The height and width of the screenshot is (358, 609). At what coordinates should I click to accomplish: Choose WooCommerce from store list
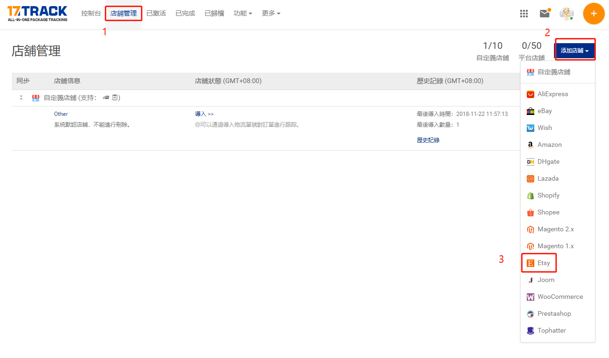point(558,297)
